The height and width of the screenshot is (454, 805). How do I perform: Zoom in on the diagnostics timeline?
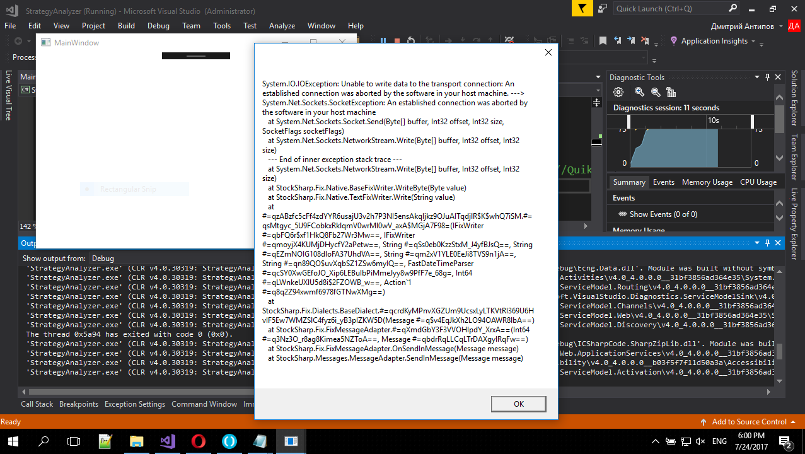639,92
